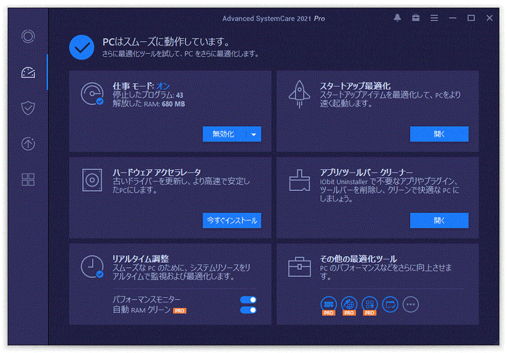Open the third PRO grid tool icon
The image size is (507, 353).
[370, 306]
